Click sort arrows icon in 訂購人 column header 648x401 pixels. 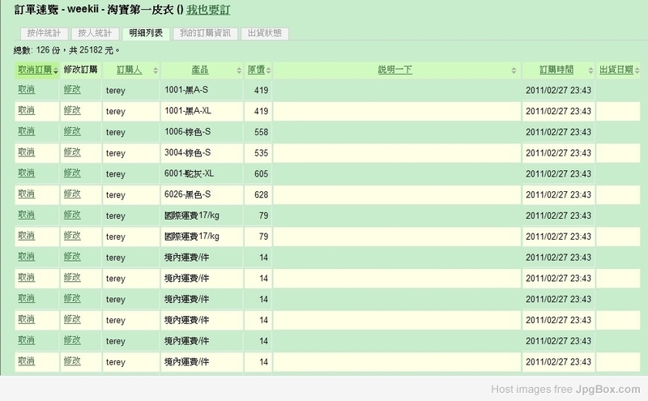tap(156, 70)
